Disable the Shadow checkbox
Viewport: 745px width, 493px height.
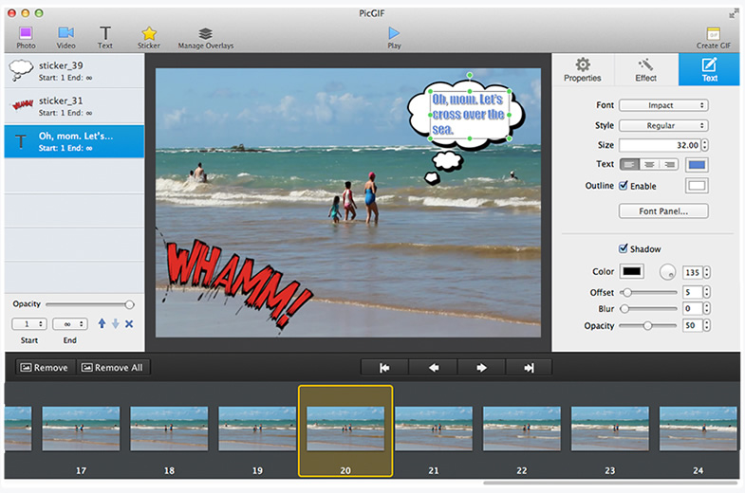click(x=624, y=249)
